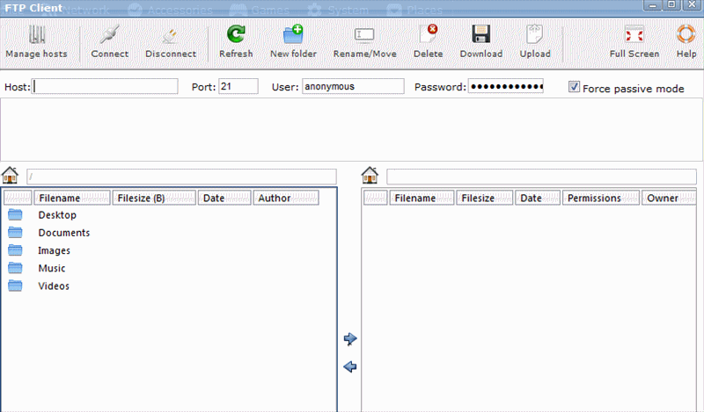
Task: Click the Delete toolbar icon
Action: [429, 36]
